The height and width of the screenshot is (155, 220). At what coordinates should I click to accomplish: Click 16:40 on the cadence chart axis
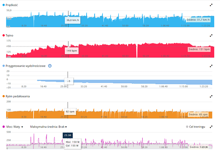(43, 117)
